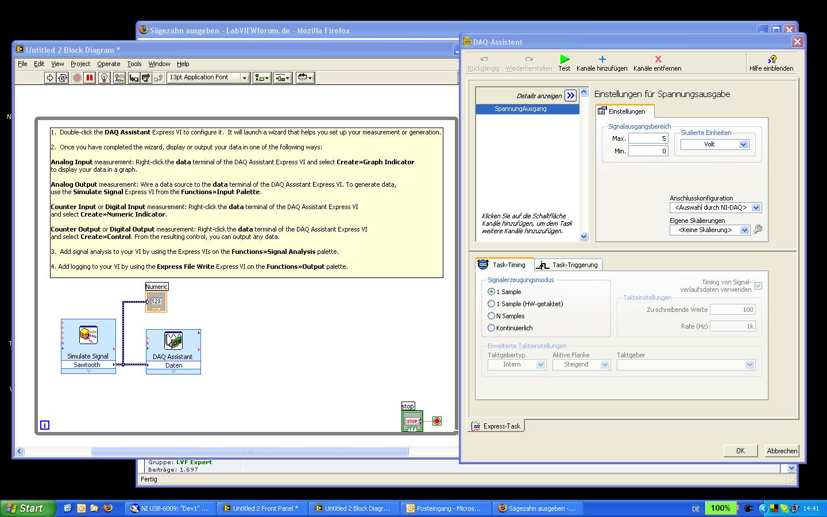
Task: Select the N Samples radio button
Action: 491,316
